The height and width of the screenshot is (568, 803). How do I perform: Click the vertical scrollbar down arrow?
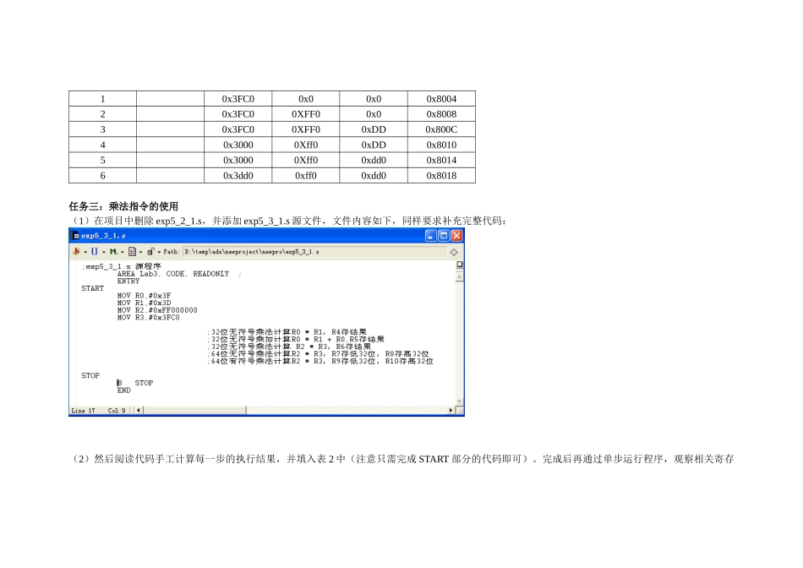coord(459,401)
